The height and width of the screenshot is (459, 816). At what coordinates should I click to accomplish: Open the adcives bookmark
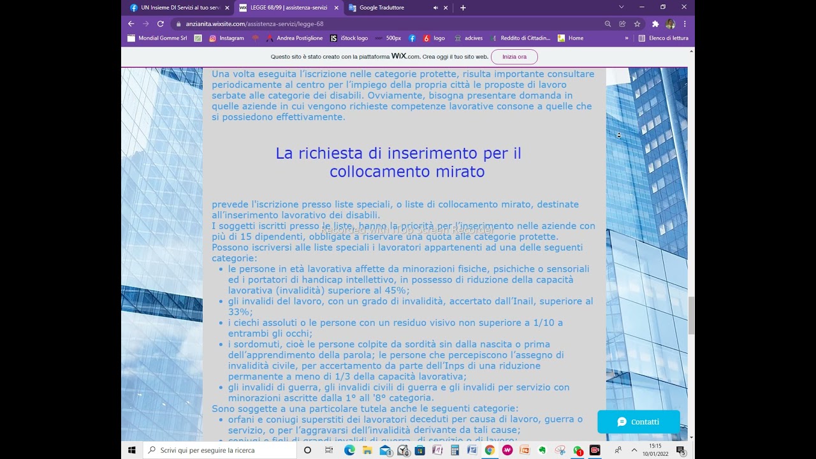coord(468,38)
